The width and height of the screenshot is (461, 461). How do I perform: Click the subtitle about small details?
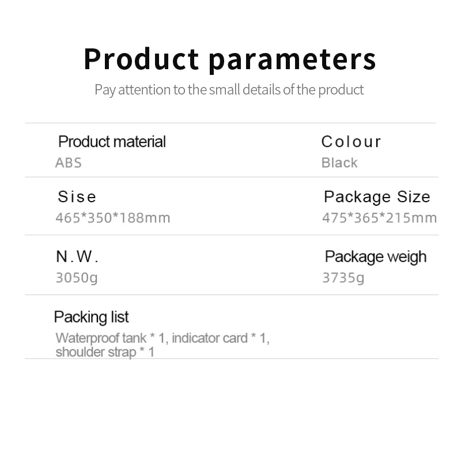[x=229, y=90]
